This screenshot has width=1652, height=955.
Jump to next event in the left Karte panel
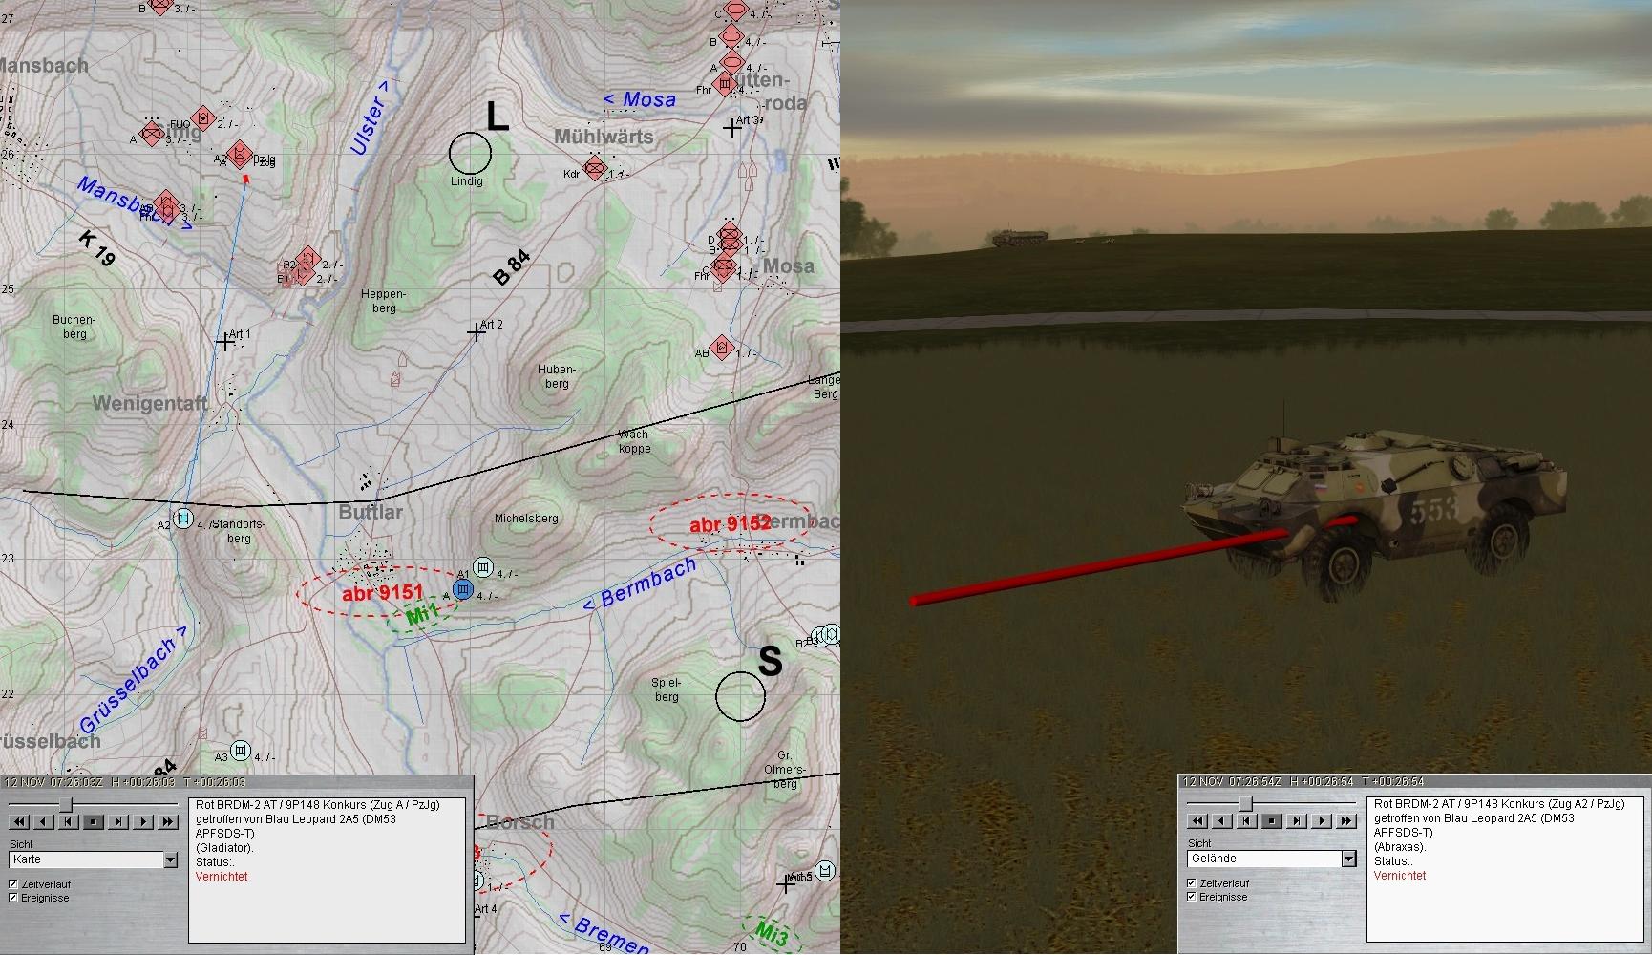pos(118,822)
